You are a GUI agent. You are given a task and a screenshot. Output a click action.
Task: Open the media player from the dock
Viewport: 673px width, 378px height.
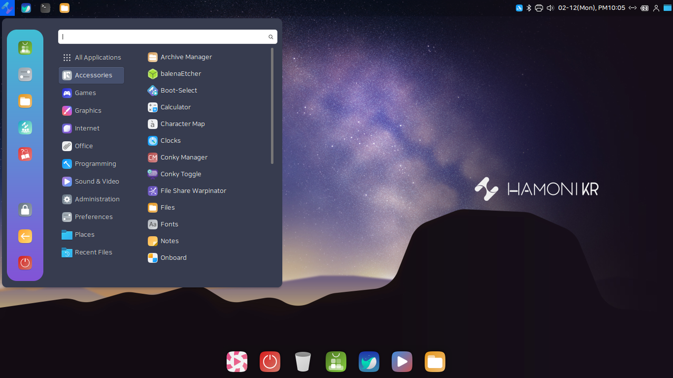[x=402, y=362]
